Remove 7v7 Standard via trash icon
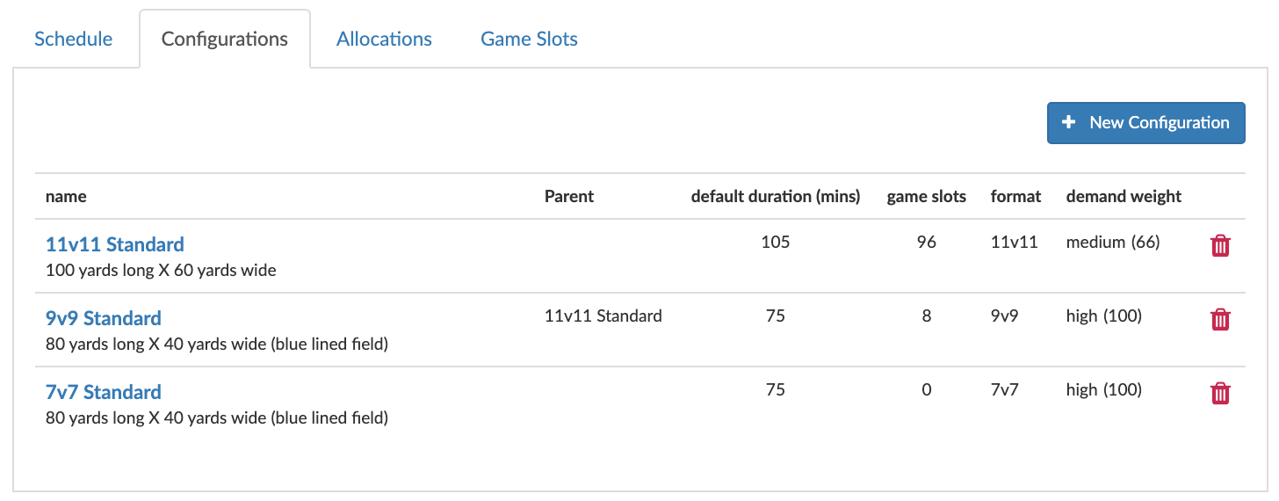 (1220, 394)
